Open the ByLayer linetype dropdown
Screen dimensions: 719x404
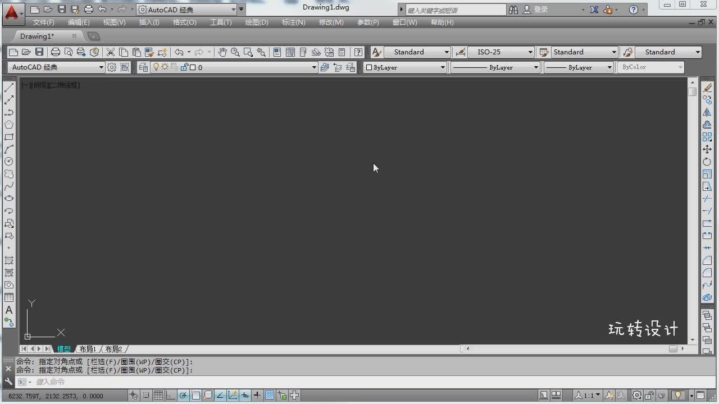pos(536,67)
